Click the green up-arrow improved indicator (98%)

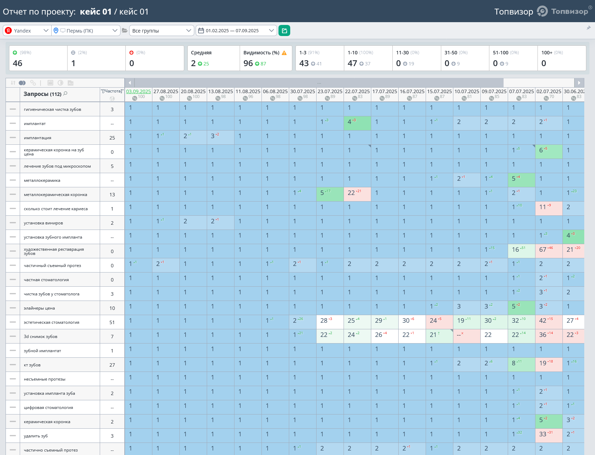pos(15,53)
